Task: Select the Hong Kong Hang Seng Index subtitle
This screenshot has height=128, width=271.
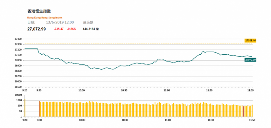Action: [x=45, y=18]
